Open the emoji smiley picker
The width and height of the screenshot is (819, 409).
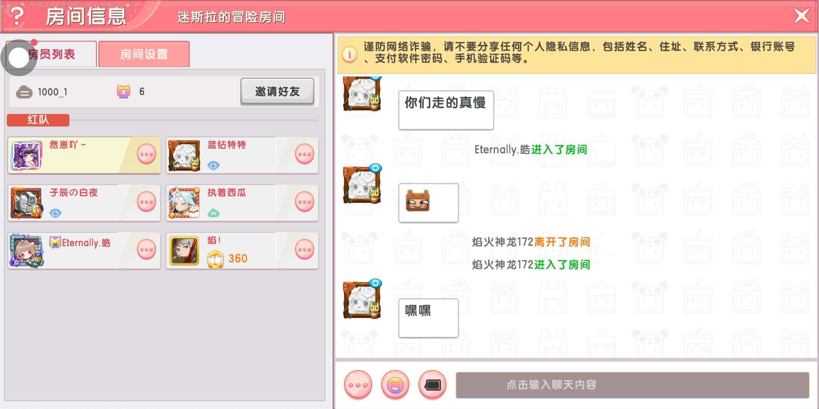[x=395, y=385]
